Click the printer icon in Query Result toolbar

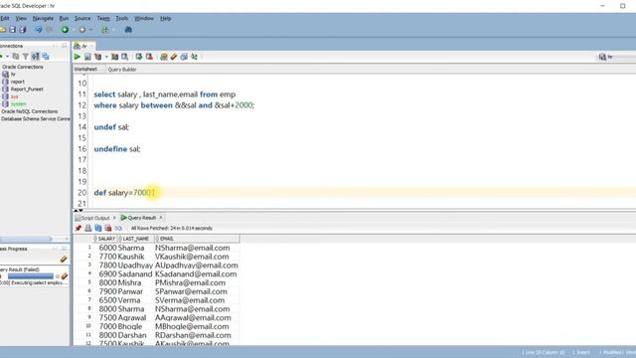88,228
